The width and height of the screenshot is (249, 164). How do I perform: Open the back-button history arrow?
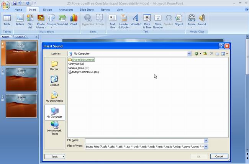[200, 54]
